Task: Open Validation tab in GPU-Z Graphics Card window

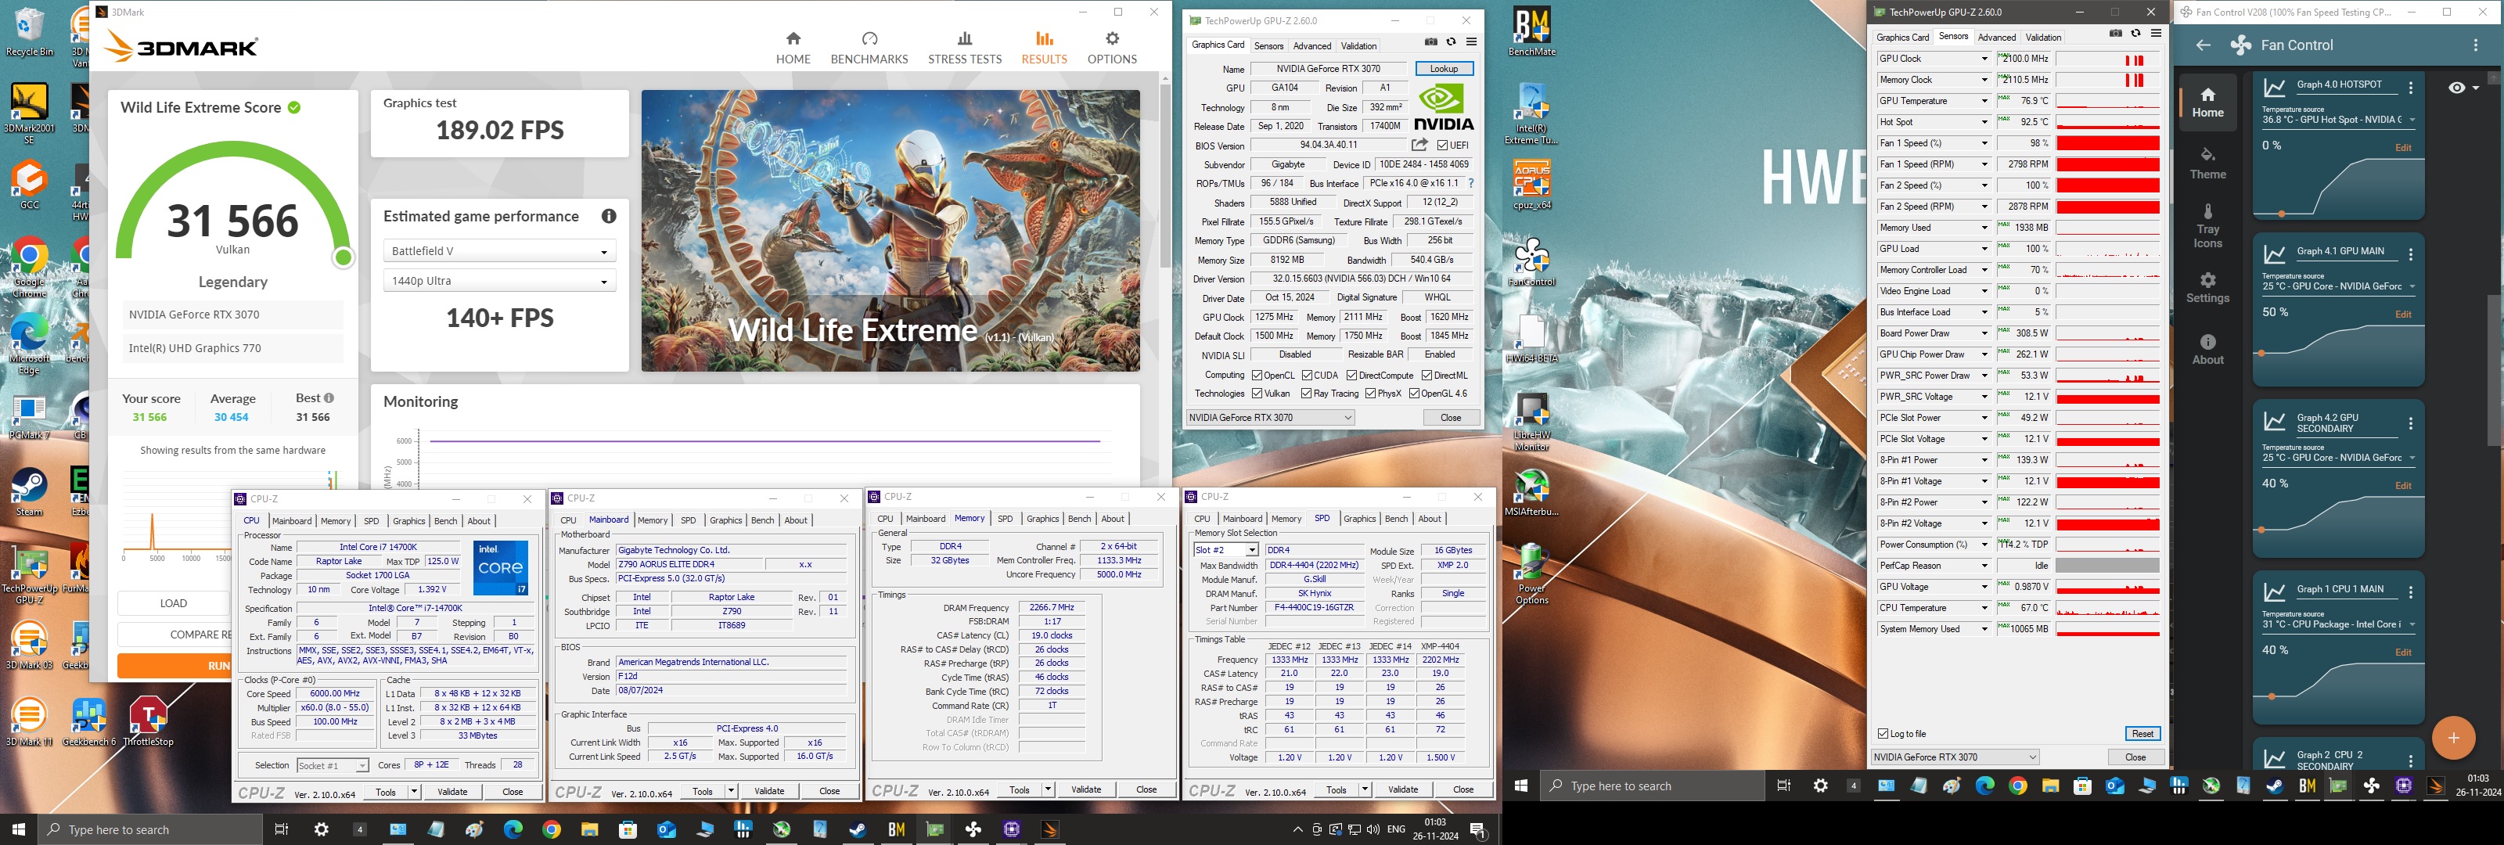Action: [1358, 45]
